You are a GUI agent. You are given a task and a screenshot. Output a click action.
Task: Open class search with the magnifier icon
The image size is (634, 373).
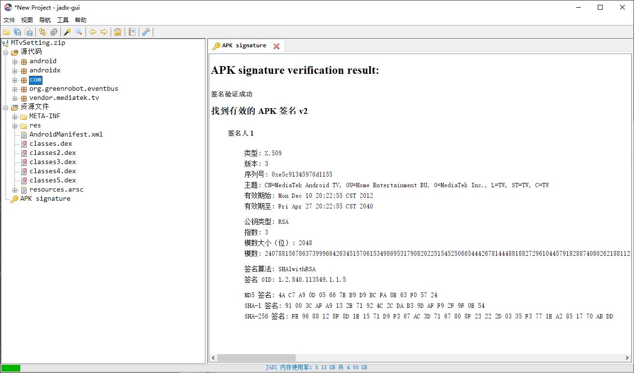[79, 32]
